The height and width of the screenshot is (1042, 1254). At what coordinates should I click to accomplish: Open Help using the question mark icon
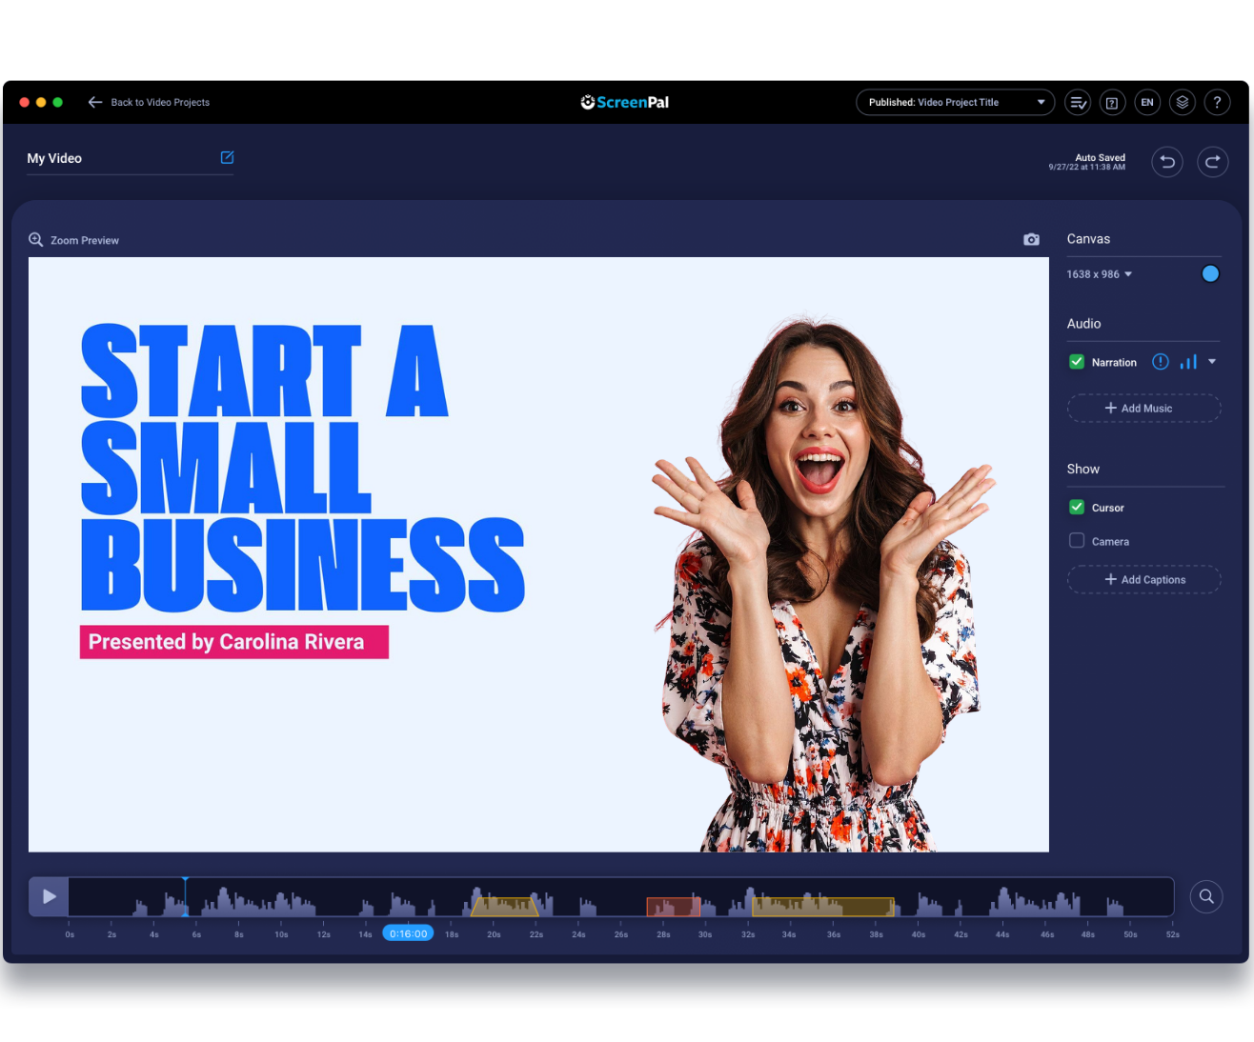[x=1217, y=102]
